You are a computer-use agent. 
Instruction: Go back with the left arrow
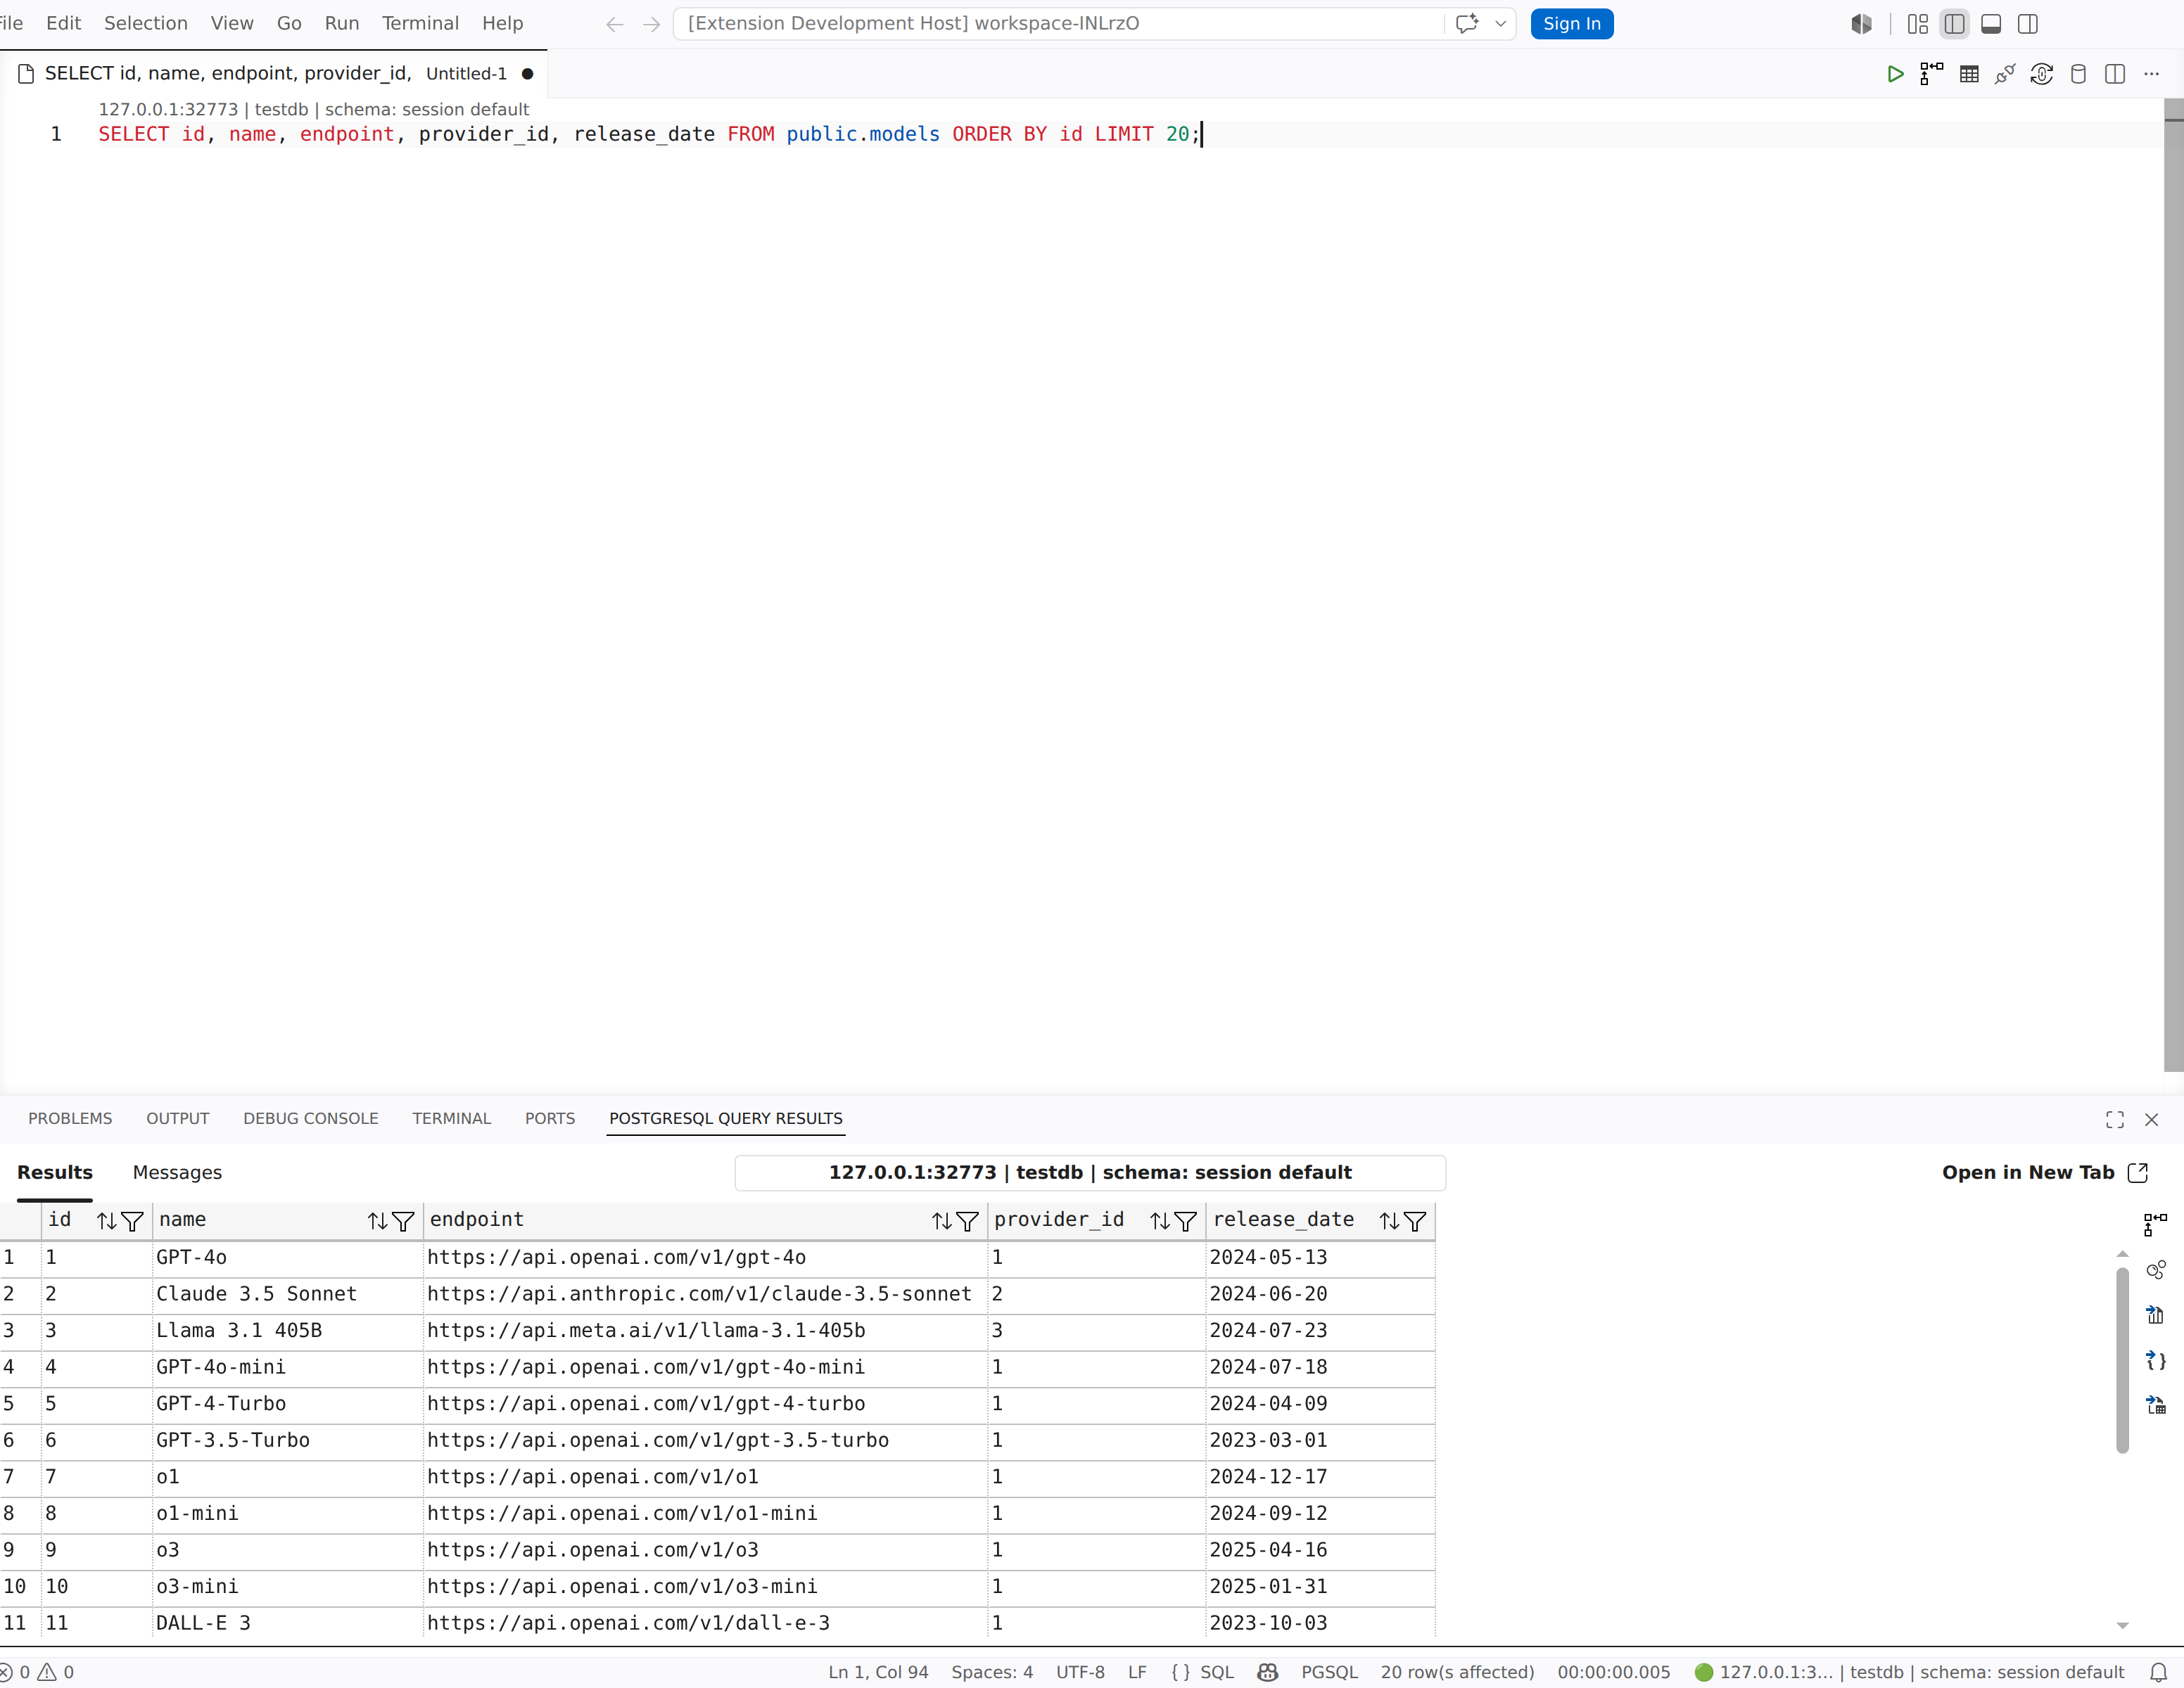(615, 24)
